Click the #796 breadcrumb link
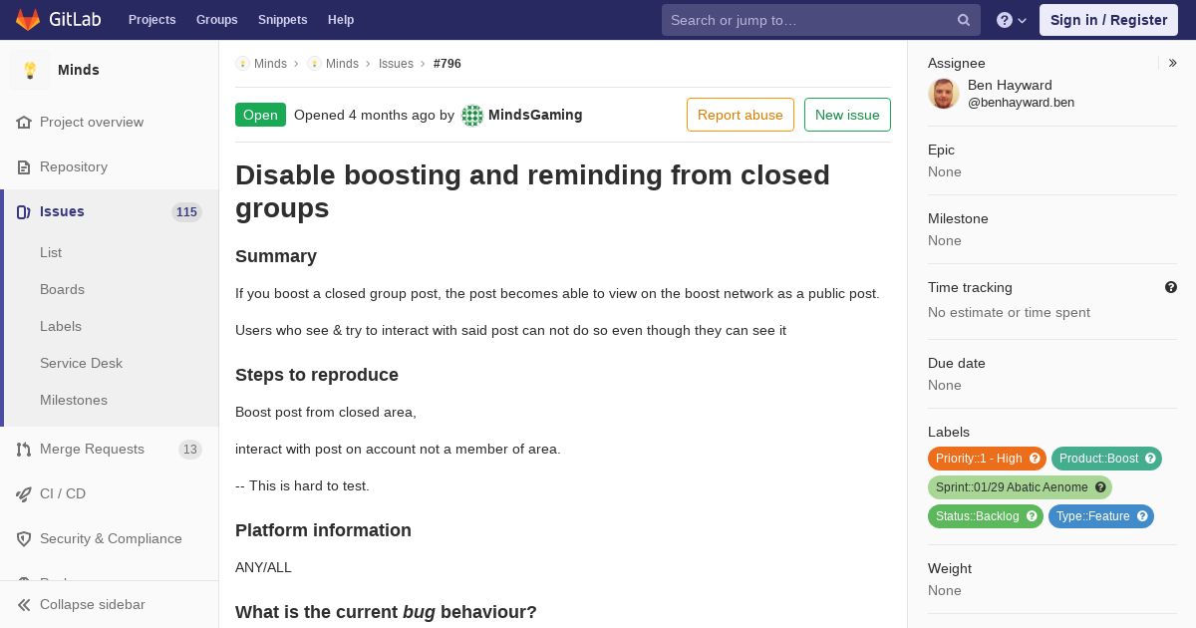The width and height of the screenshot is (1196, 628). [x=448, y=63]
